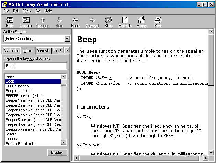
Task: Open the Active Subset dropdown
Action: click(67, 39)
